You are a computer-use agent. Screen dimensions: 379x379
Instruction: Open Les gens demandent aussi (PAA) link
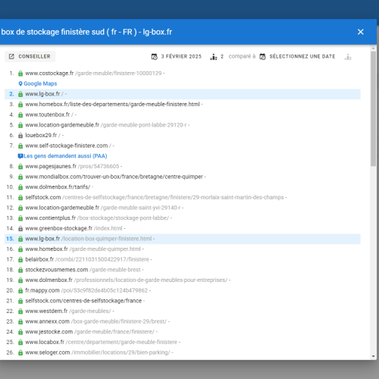click(x=65, y=156)
